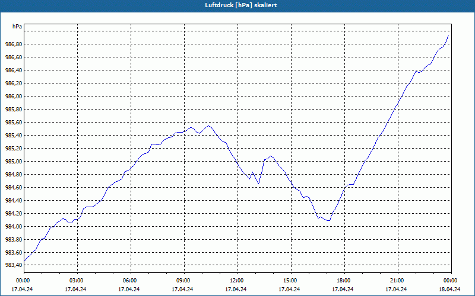Click the 'hPa' unit label
The width and height of the screenshot is (475, 296).
17,27
